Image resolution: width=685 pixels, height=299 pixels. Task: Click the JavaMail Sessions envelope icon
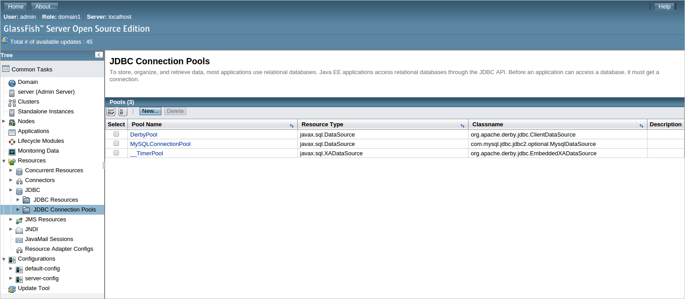point(19,240)
